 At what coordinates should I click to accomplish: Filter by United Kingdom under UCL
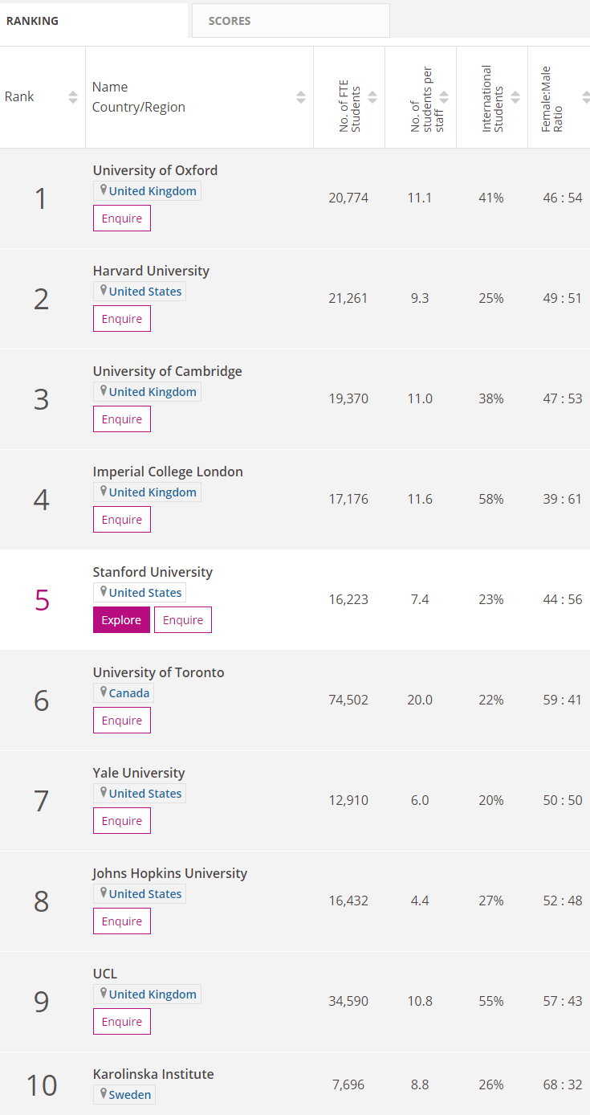[x=153, y=995]
